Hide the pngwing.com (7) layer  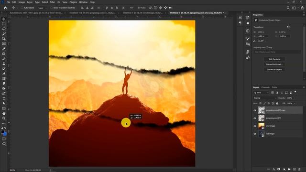(255, 118)
